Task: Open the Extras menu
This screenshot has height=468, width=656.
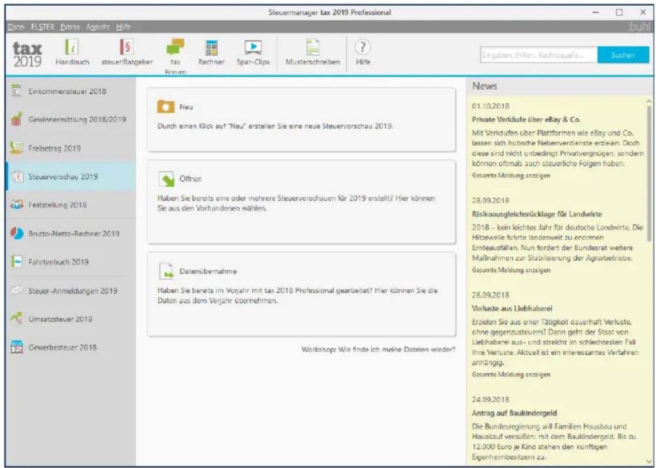Action: pos(70,27)
